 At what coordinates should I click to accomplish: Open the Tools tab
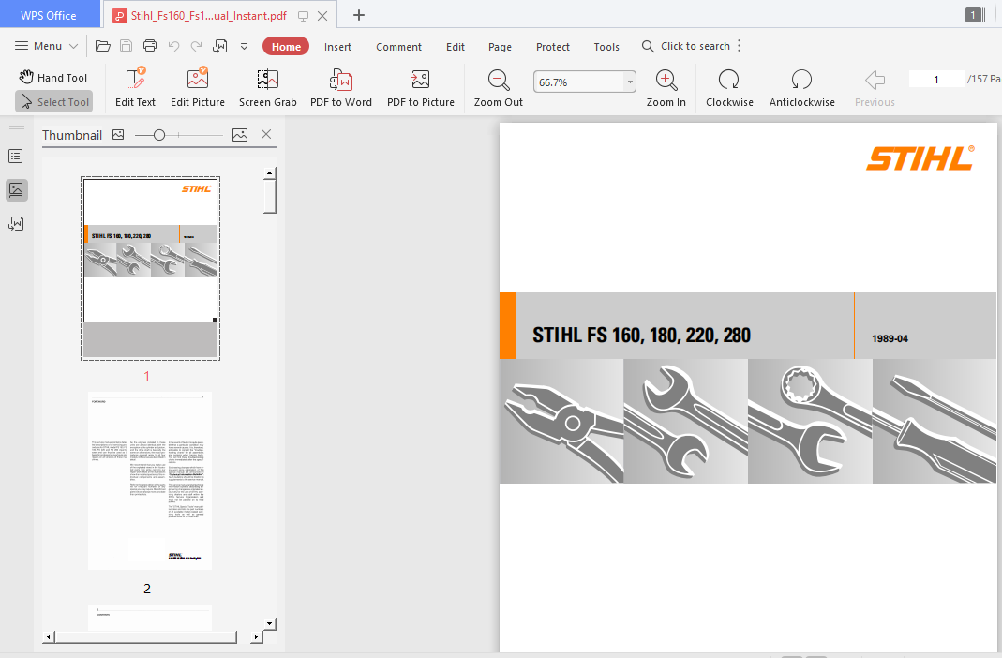[x=606, y=47]
